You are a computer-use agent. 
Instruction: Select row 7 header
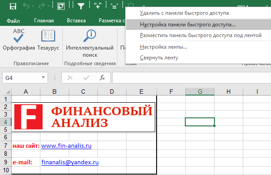point(6,146)
